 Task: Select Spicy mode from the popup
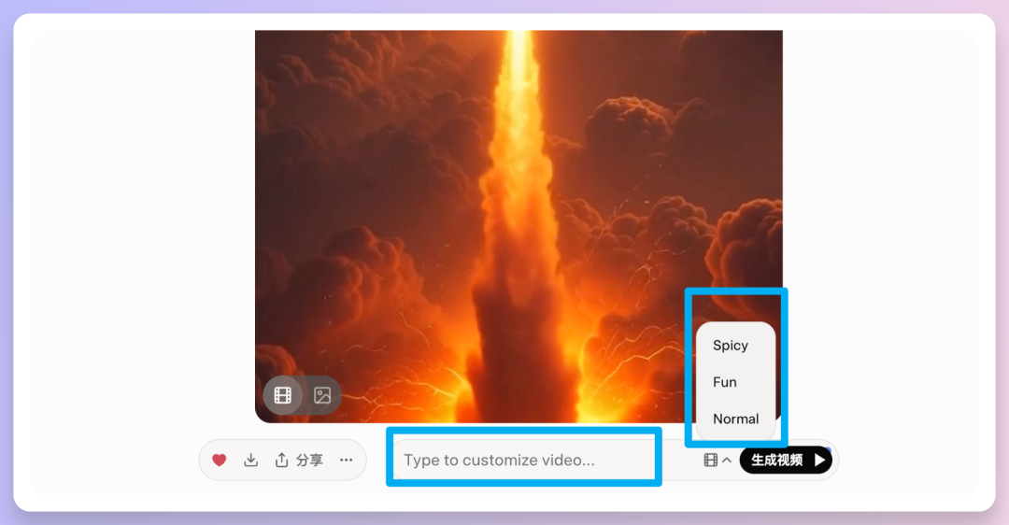pos(731,346)
